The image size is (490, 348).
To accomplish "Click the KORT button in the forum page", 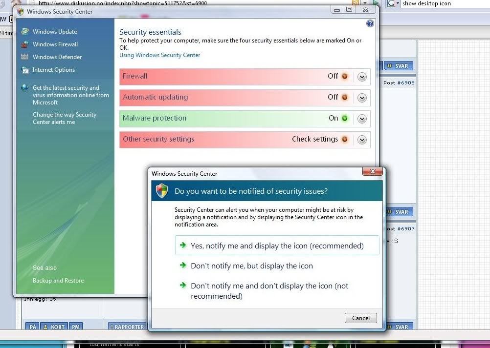I will pos(54,327).
